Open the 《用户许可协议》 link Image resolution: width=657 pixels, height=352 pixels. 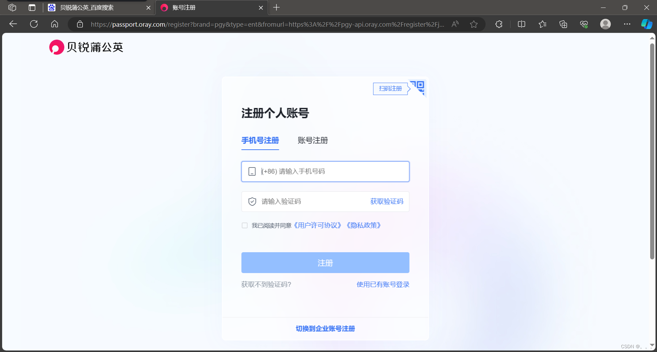[x=318, y=226]
